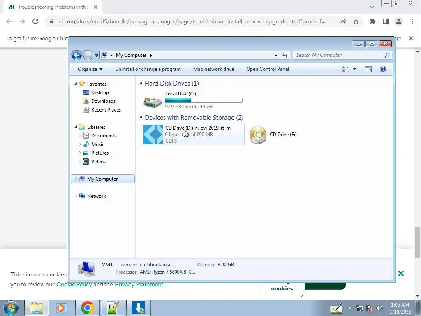Click Chrome's back arrow button
This screenshot has height=316, width=421.
pyautogui.click(x=9, y=21)
